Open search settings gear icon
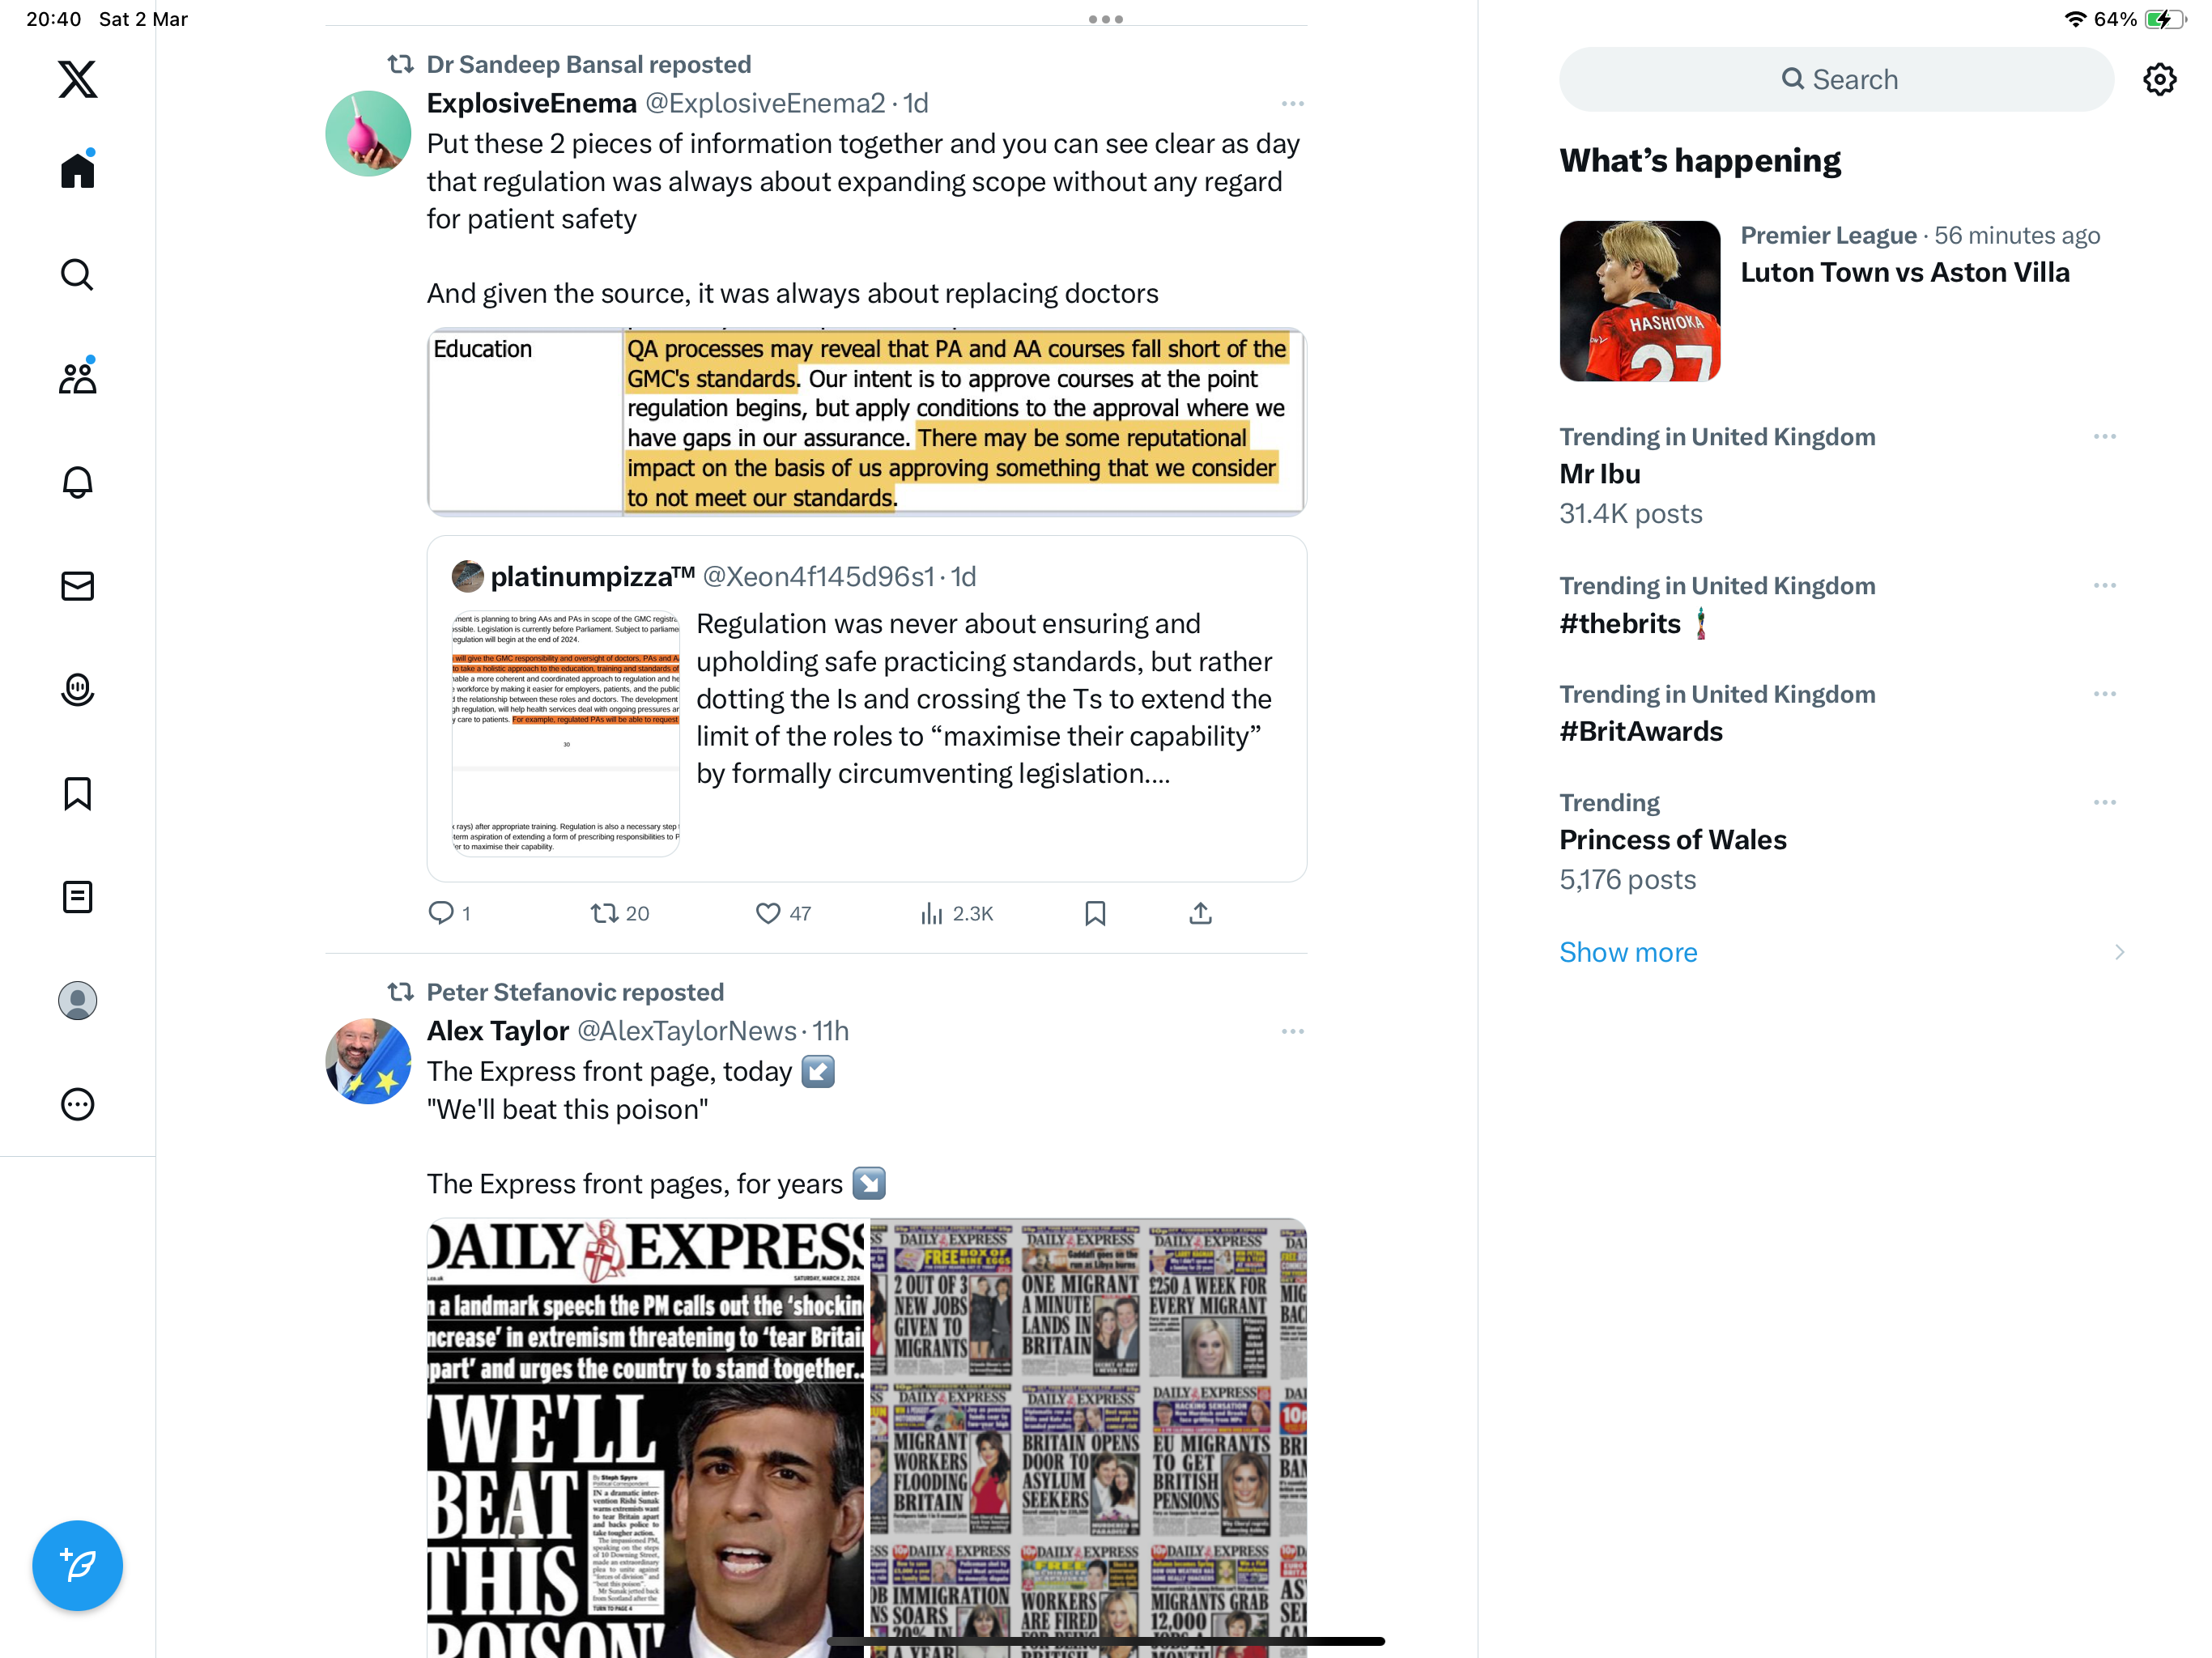The image size is (2212, 1658). point(2159,80)
